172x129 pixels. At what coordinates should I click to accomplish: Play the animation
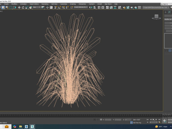tap(153, 119)
